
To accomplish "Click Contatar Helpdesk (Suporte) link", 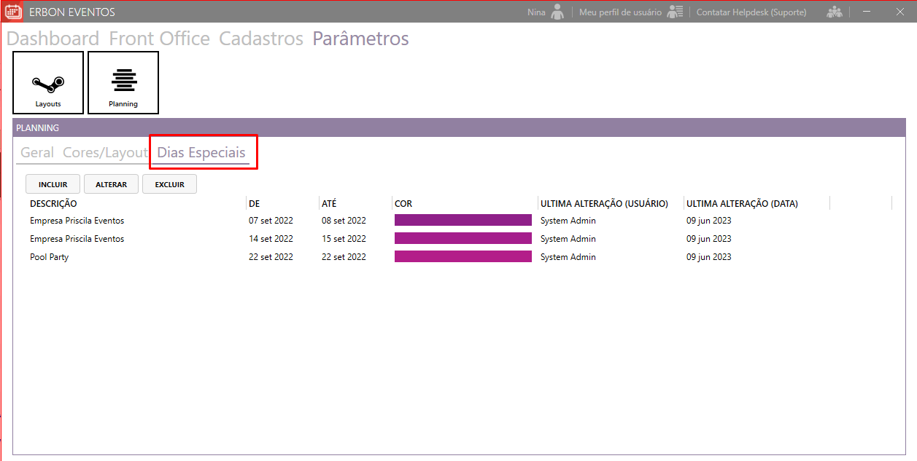I will [x=751, y=12].
